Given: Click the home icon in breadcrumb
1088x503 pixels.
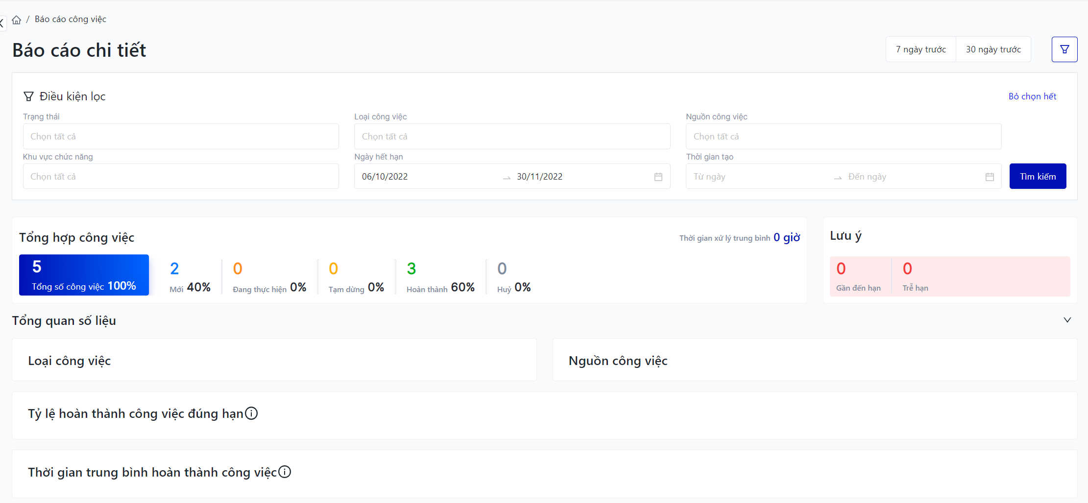Looking at the screenshot, I should tap(17, 20).
